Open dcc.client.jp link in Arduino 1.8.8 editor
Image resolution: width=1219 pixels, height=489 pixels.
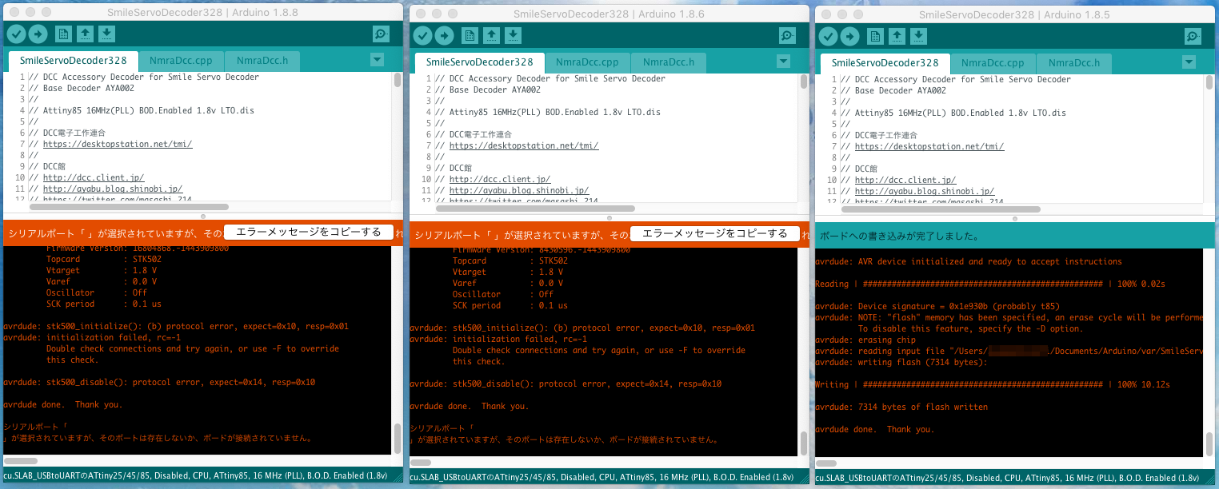(94, 177)
